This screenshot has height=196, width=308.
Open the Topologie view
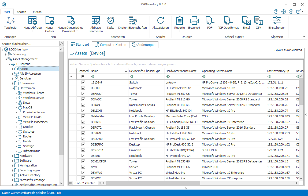(10, 23)
